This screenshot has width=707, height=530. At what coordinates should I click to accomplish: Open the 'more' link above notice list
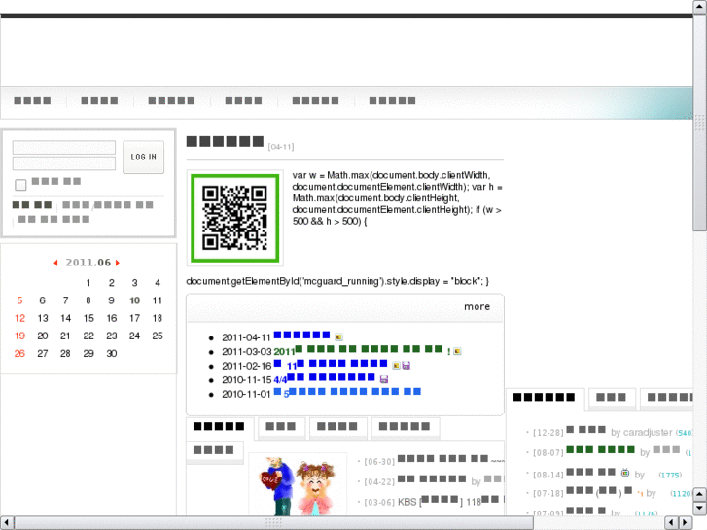coord(477,306)
